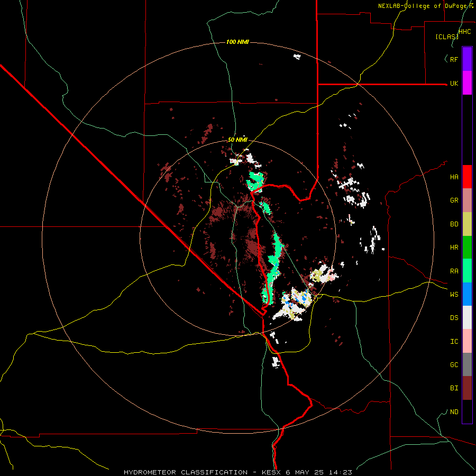Click the ND legend label
This screenshot has width=476, height=476.
click(x=454, y=412)
